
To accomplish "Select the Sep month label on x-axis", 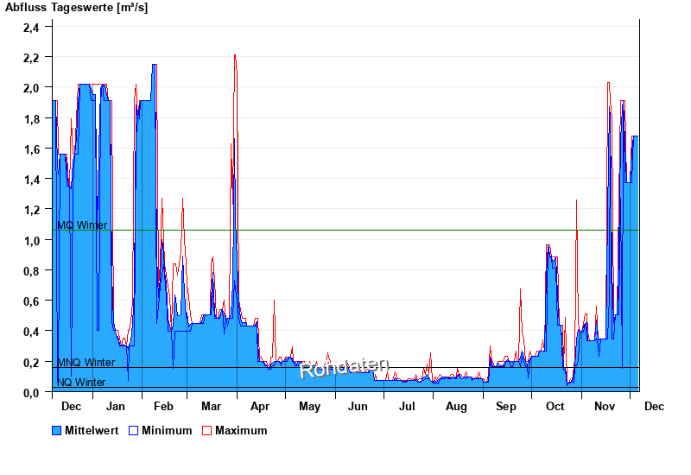I will [x=505, y=406].
